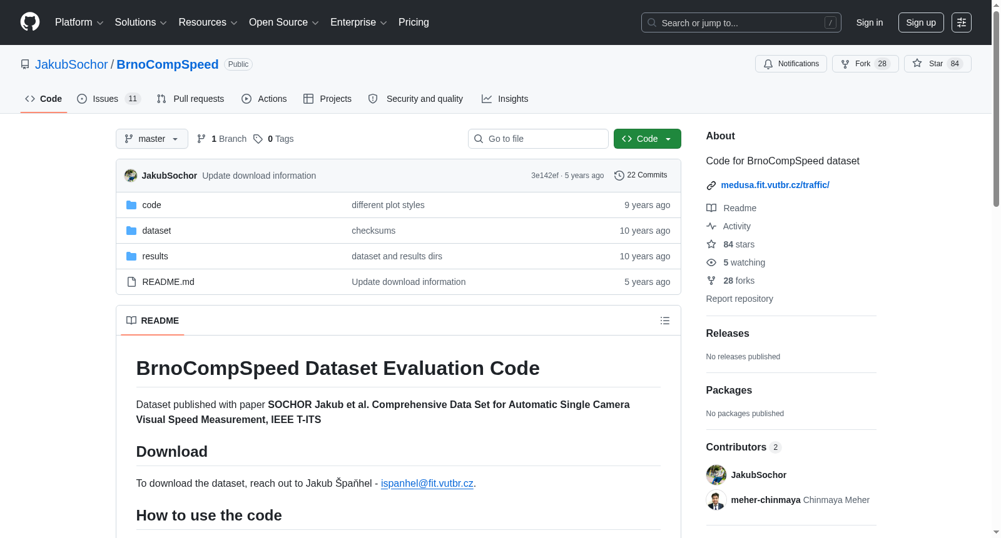Click the JakubSochor avatar under Contributors

coord(716,475)
